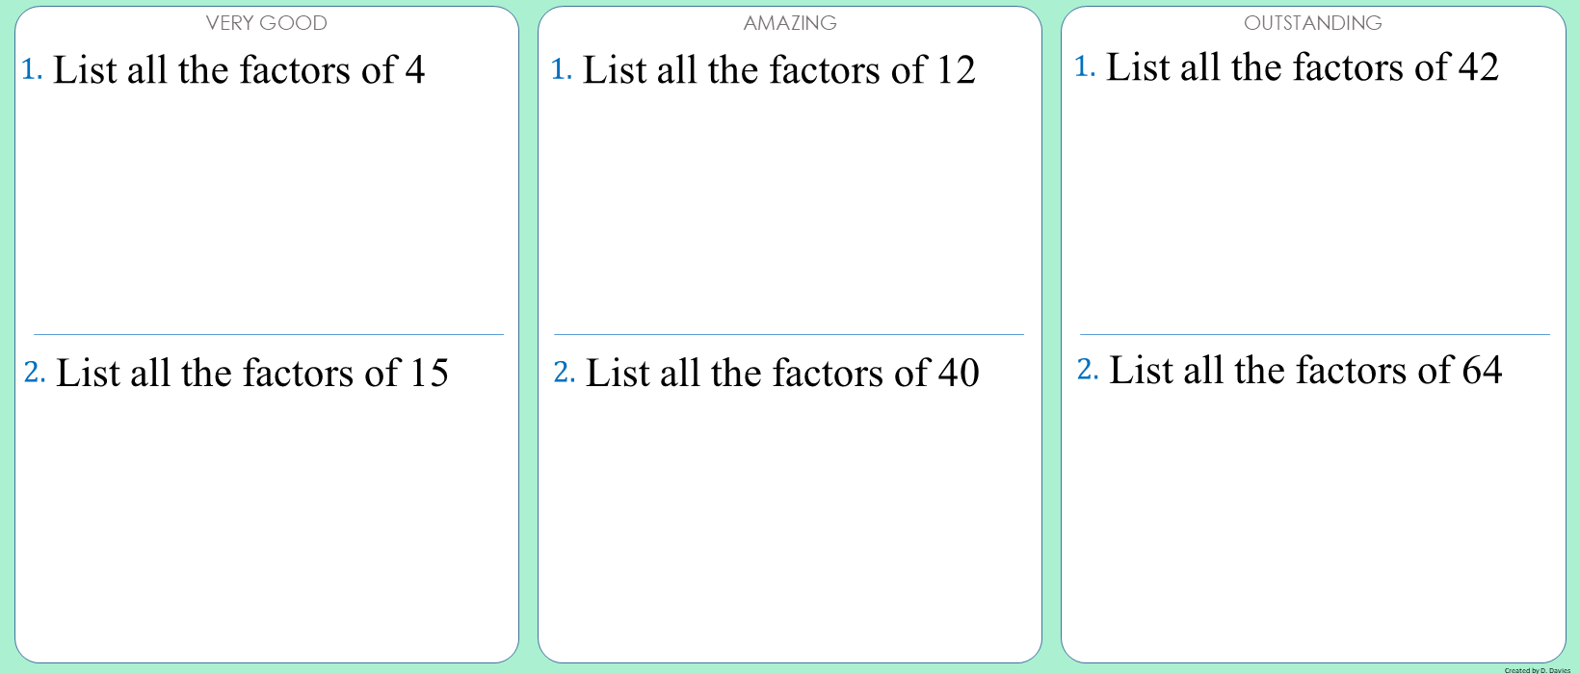The image size is (1580, 674).
Task: Select the 'factors of 40' question text
Action: [x=782, y=374]
